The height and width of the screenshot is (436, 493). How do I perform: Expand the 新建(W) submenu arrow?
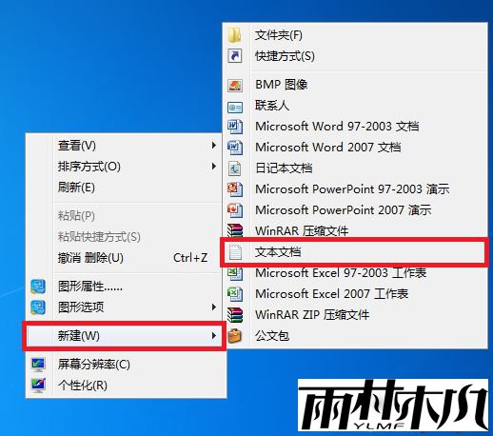click(x=214, y=335)
